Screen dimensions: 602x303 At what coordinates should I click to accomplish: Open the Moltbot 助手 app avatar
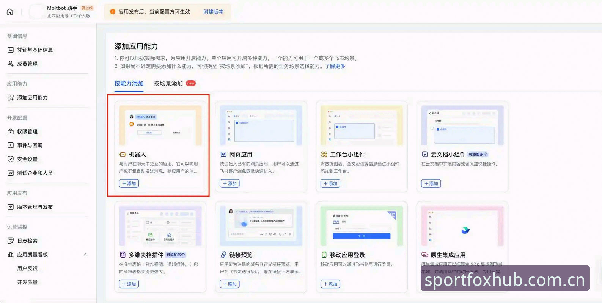(36, 12)
